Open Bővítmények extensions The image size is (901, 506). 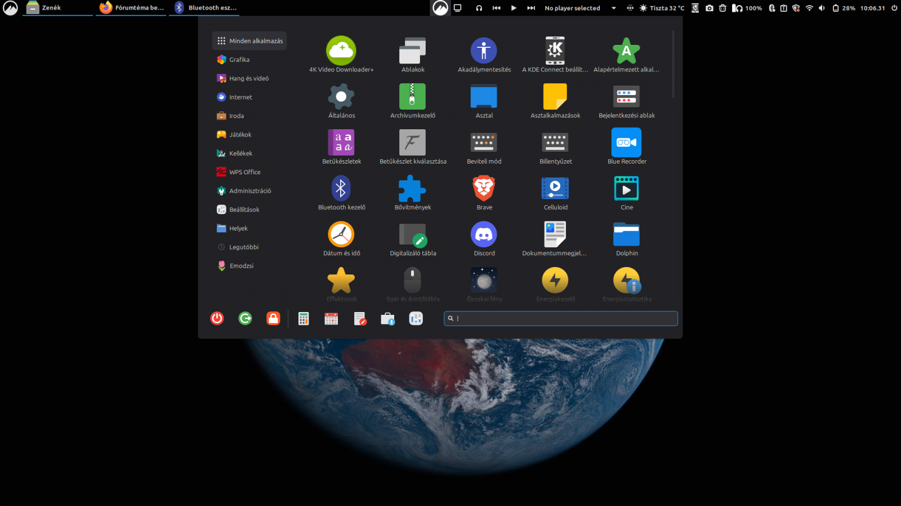(413, 193)
